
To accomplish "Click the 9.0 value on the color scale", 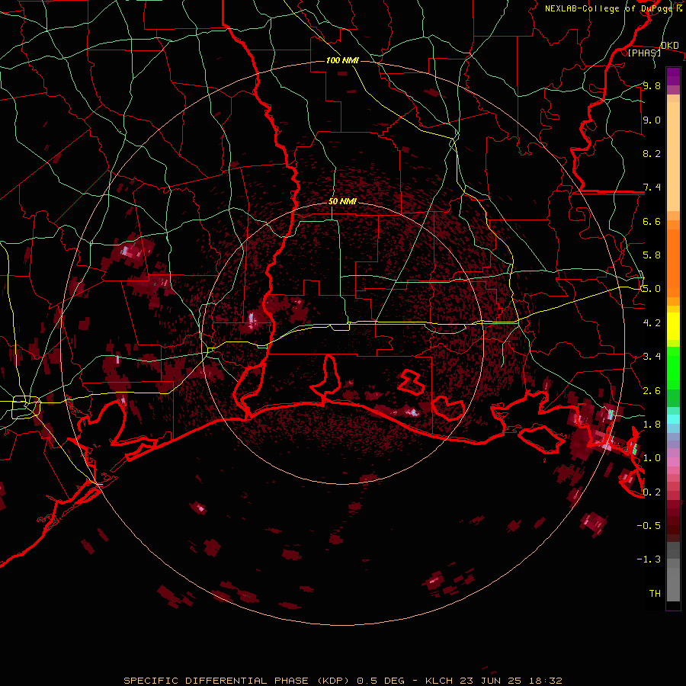I will (652, 120).
